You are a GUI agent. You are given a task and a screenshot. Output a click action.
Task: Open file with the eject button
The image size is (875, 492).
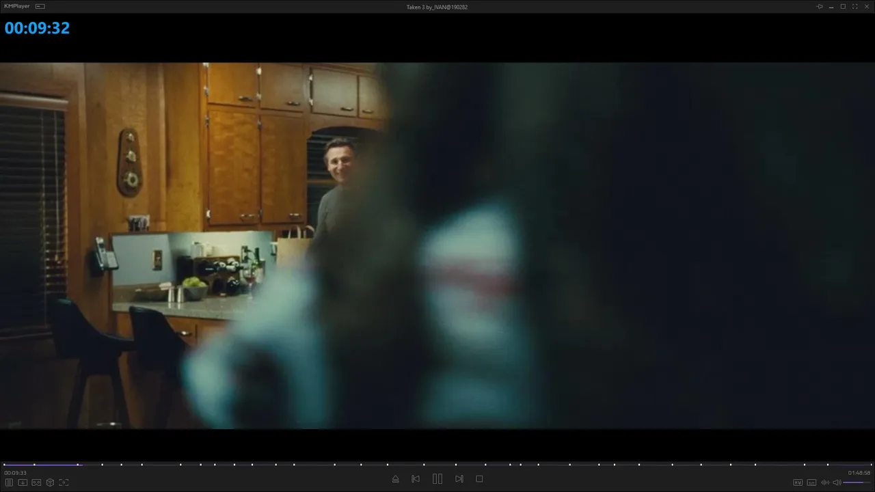[395, 479]
